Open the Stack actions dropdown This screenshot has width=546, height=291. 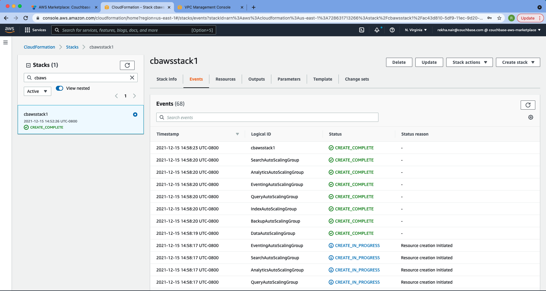click(x=469, y=62)
